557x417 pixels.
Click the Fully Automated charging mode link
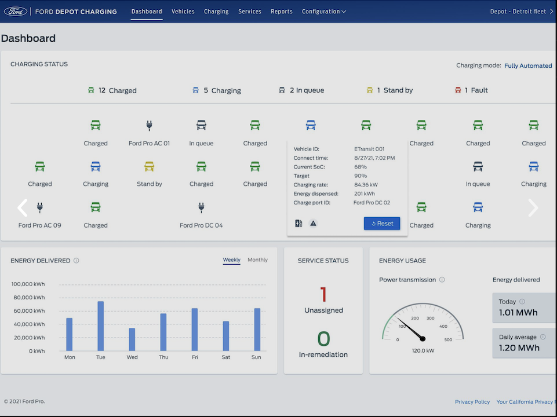coord(527,66)
